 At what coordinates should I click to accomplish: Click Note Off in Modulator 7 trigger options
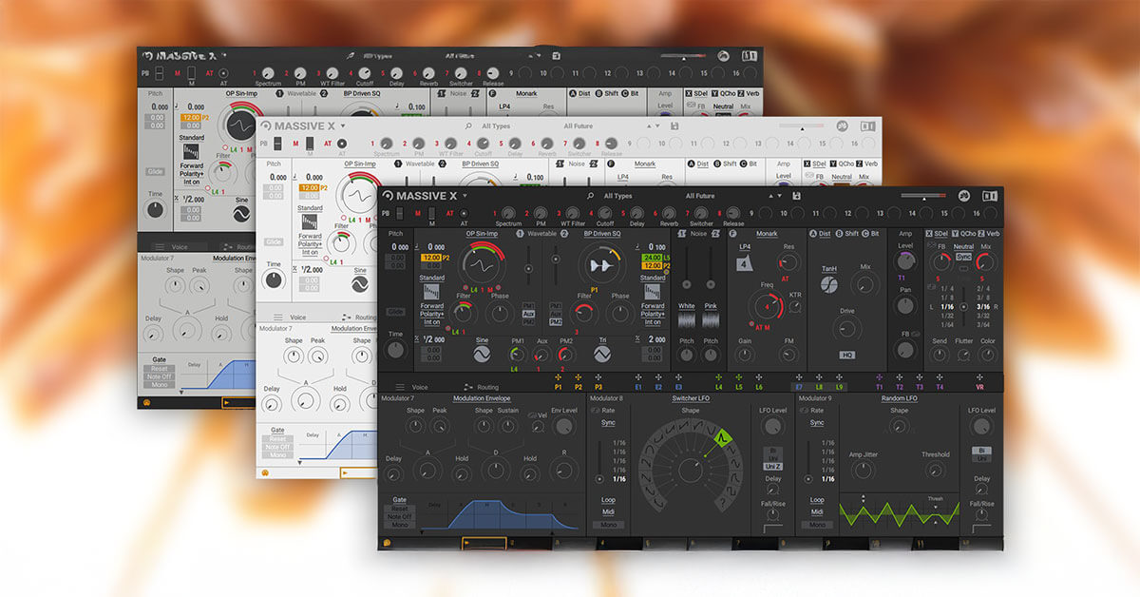tap(400, 516)
